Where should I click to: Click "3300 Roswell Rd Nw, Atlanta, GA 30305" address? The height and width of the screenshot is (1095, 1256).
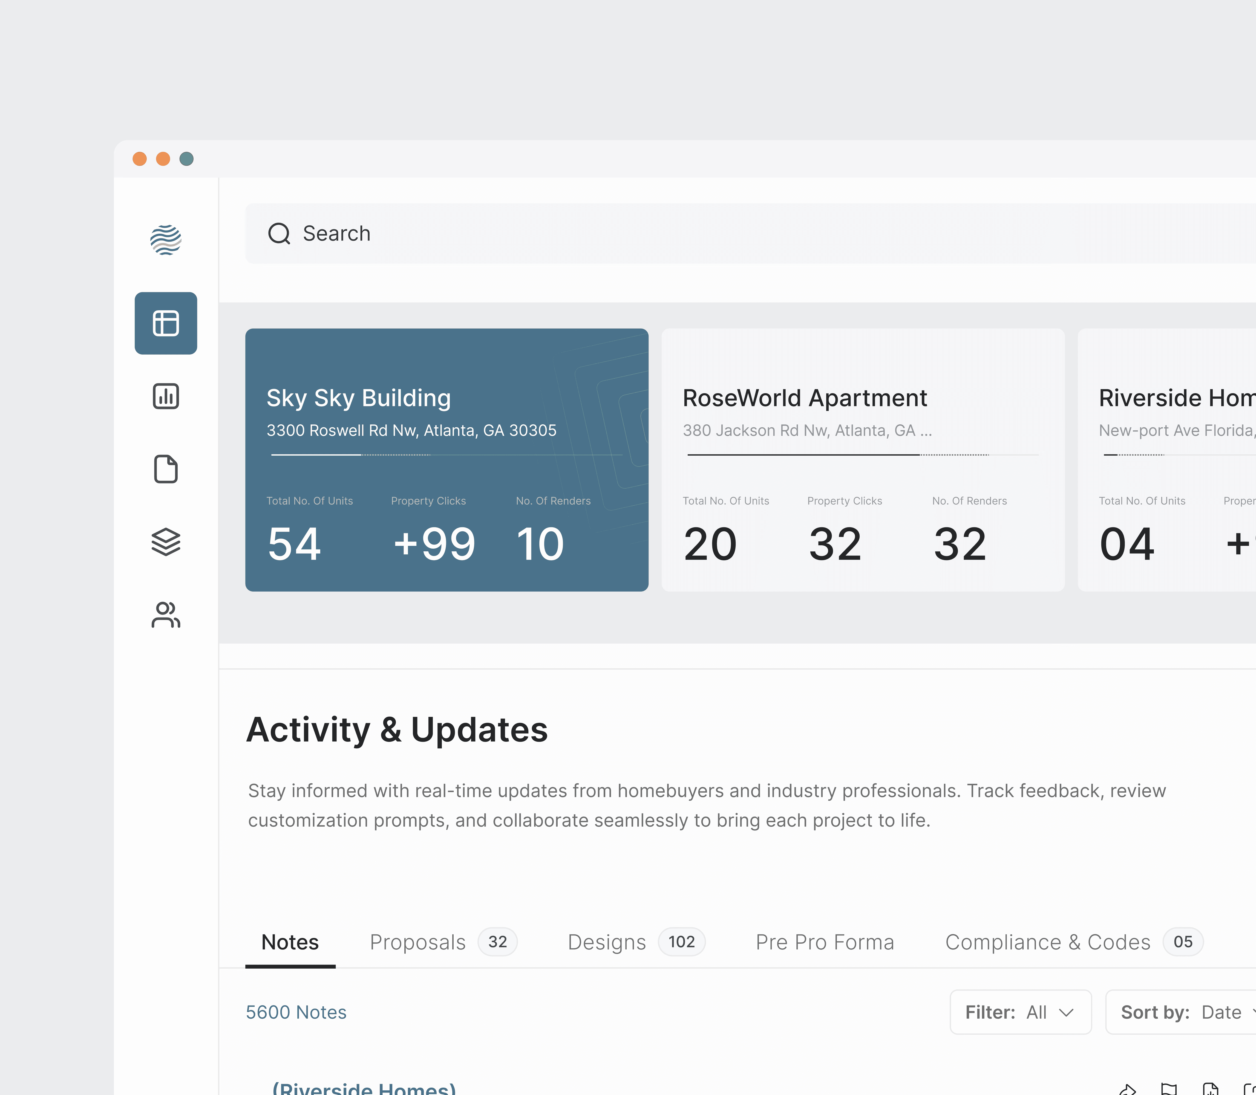click(411, 430)
